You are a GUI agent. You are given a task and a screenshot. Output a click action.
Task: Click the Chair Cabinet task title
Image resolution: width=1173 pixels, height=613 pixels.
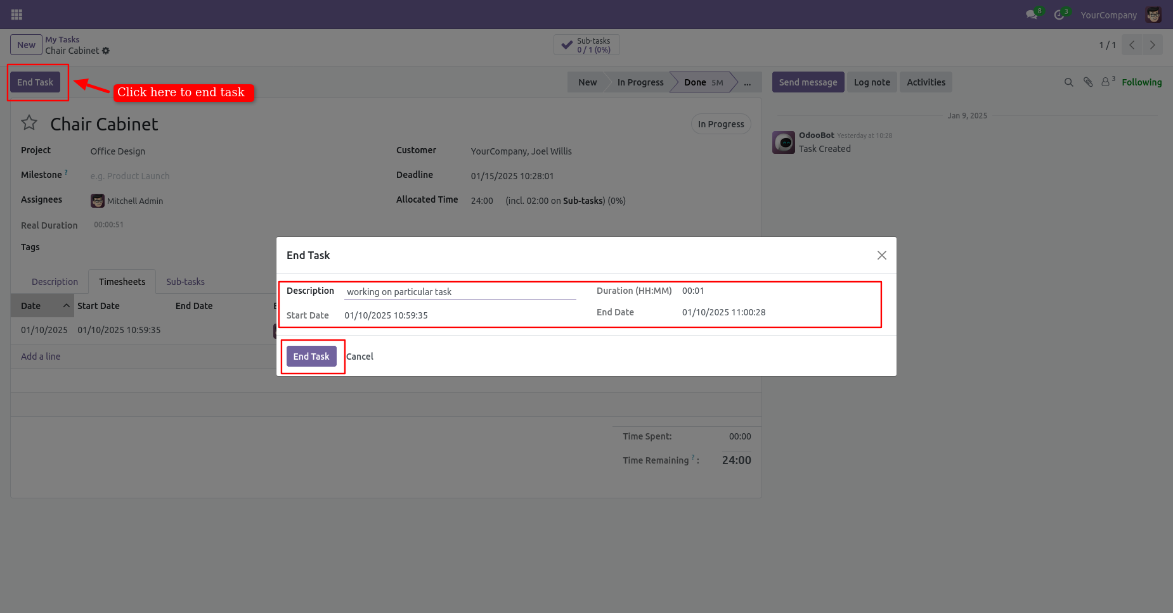[104, 124]
